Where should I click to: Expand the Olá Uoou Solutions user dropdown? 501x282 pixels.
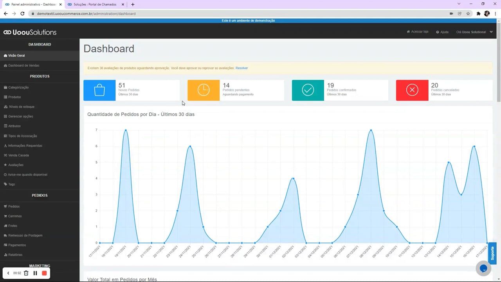[474, 32]
